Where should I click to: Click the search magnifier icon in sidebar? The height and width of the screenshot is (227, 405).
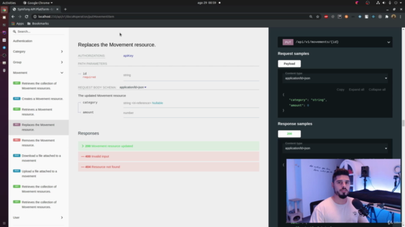(x=15, y=32)
